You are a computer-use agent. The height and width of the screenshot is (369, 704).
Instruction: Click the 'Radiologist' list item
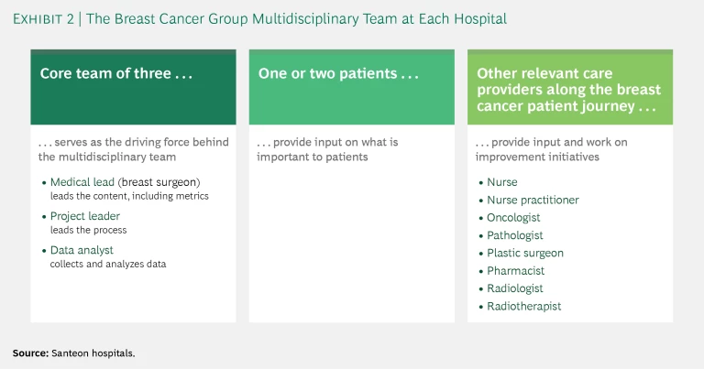pyautogui.click(x=514, y=288)
